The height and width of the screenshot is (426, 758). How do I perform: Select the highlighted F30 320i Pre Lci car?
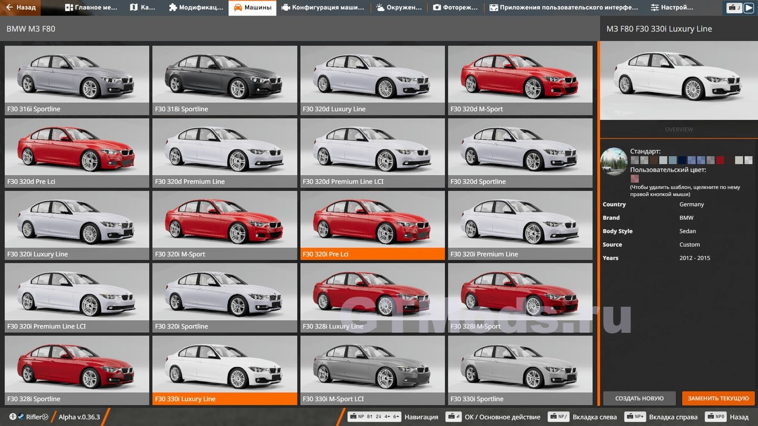click(372, 225)
